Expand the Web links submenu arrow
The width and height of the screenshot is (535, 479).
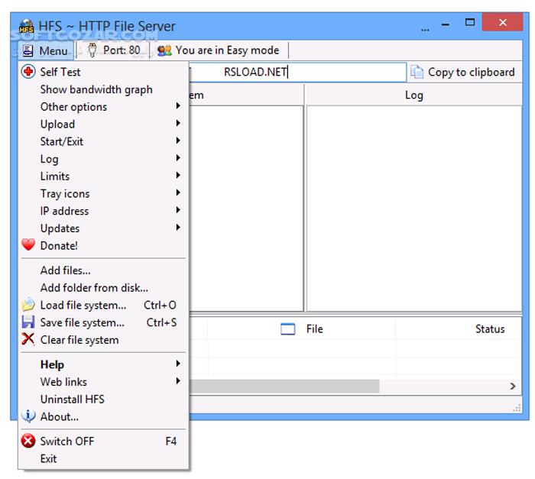coord(178,380)
